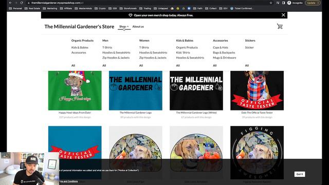
Task: Open Caps & Hats link
Action: click(x=221, y=48)
